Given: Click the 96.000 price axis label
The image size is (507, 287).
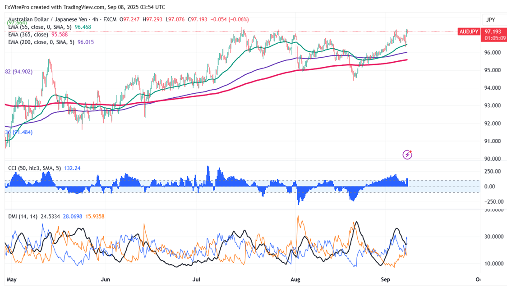Looking at the screenshot, I should coord(493,52).
